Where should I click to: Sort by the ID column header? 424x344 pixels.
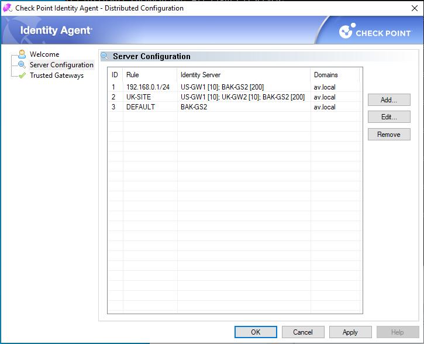coord(115,75)
